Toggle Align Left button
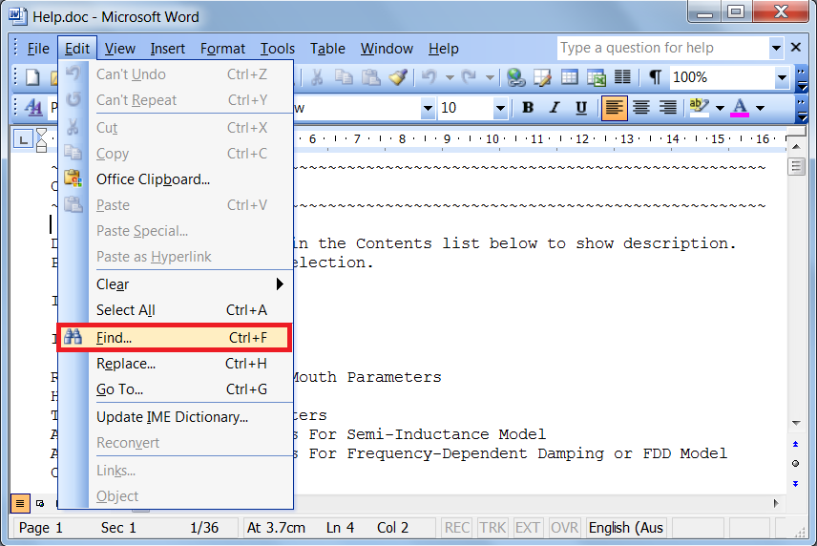 click(615, 108)
